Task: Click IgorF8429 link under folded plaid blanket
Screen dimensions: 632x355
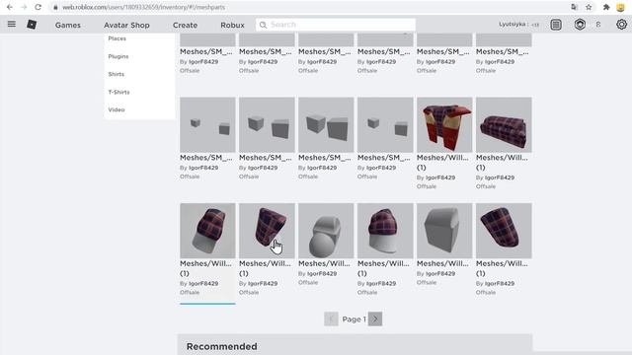Action: [x=500, y=177]
